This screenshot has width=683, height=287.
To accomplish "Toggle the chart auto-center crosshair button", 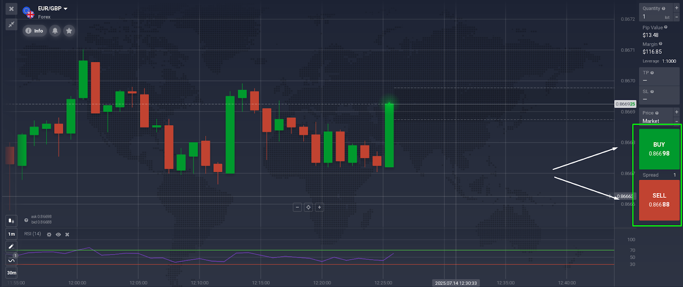I will (x=308, y=207).
